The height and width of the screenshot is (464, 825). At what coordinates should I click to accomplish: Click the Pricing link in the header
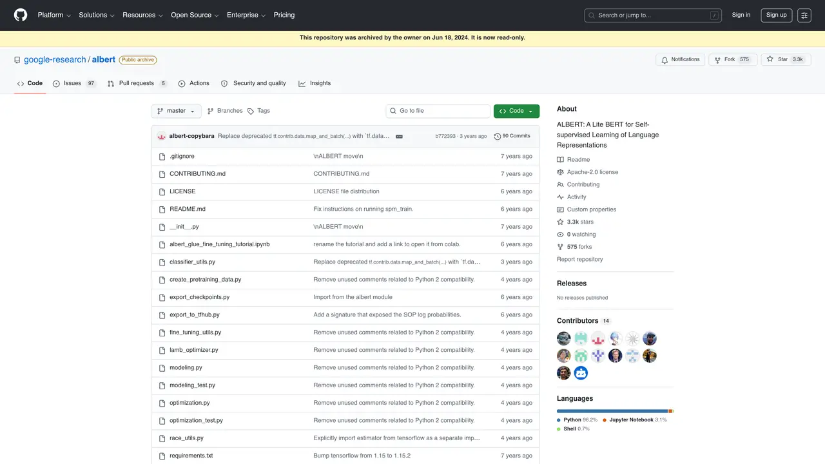284,15
